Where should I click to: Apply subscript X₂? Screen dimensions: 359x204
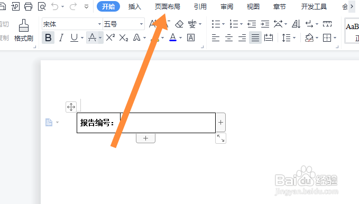(x=124, y=38)
